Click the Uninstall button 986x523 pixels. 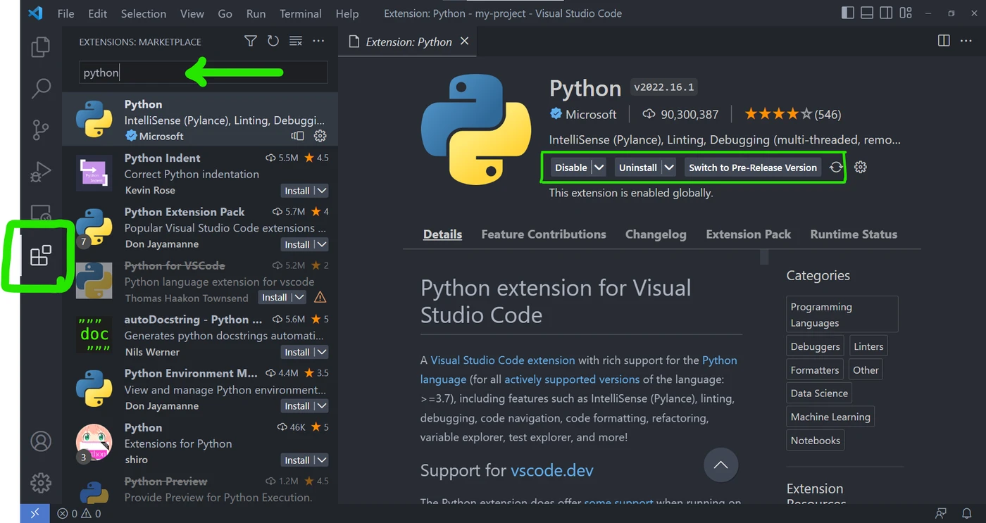tap(638, 168)
